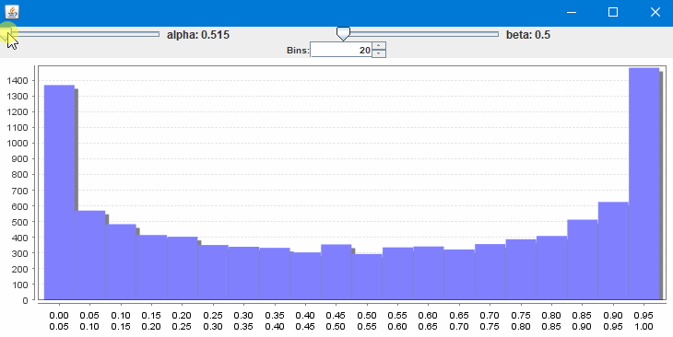673x337 pixels.
Task: Select the histogram bar for 0.40–0.45
Action: 305,275
